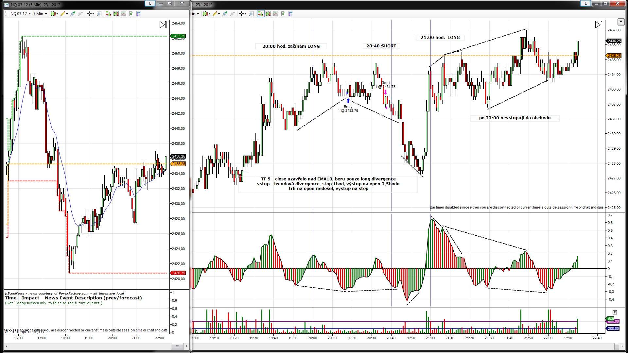Click the green dollar icon in left toolbar
This screenshot has width=628, height=353.
[x=131, y=14]
